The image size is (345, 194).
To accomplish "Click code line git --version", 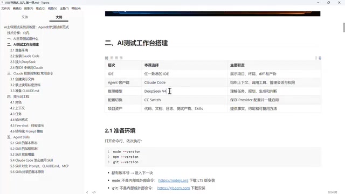I will [126, 162].
